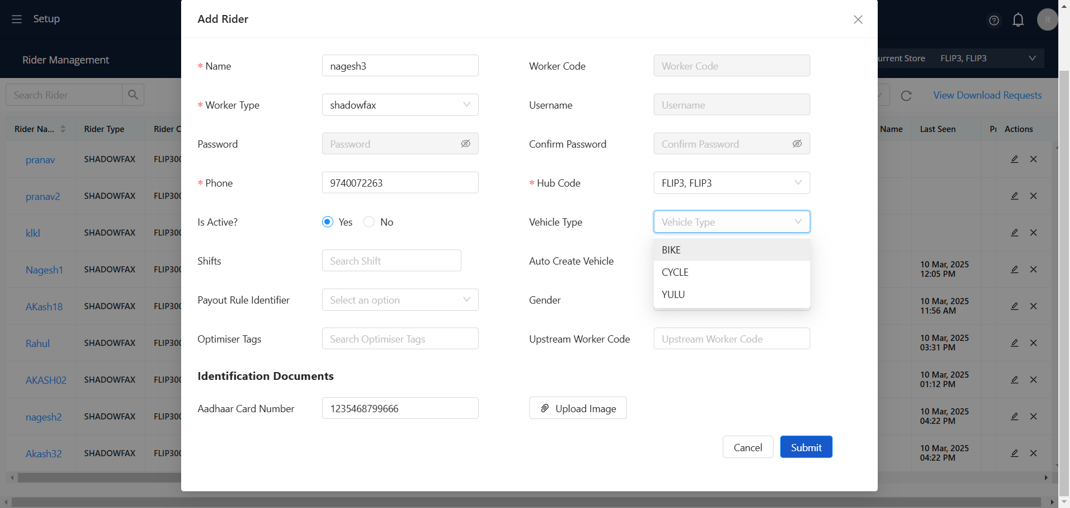Click the Name input field
Viewport: 1070px width, 508px height.
point(400,66)
